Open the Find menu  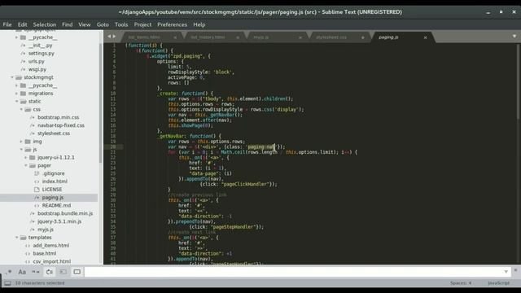click(67, 24)
